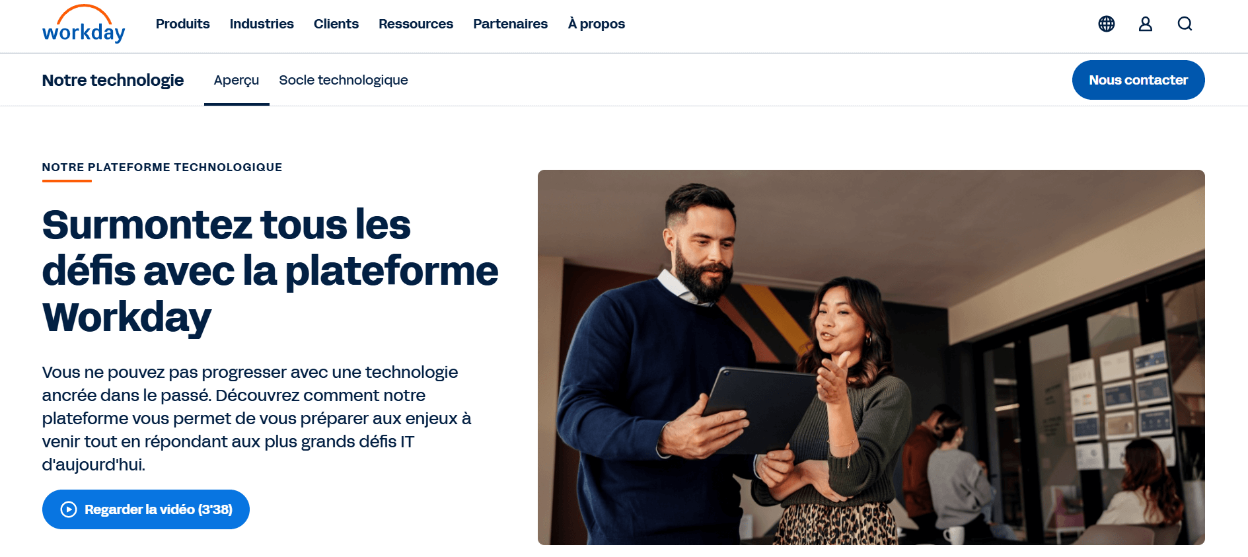Expand the Industries navigation menu
This screenshot has height=557, width=1248.
point(262,24)
